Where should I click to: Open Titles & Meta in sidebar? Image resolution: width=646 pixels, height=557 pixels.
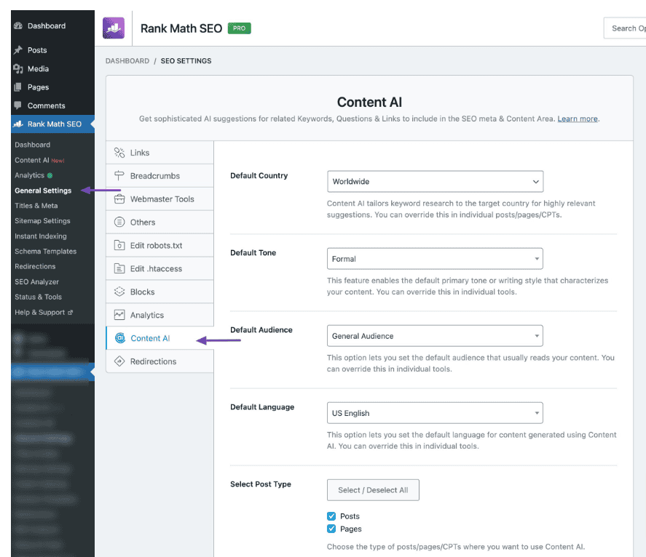(36, 206)
